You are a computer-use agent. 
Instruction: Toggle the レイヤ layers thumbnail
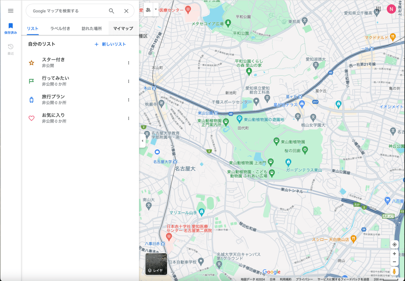pyautogui.click(x=156, y=264)
